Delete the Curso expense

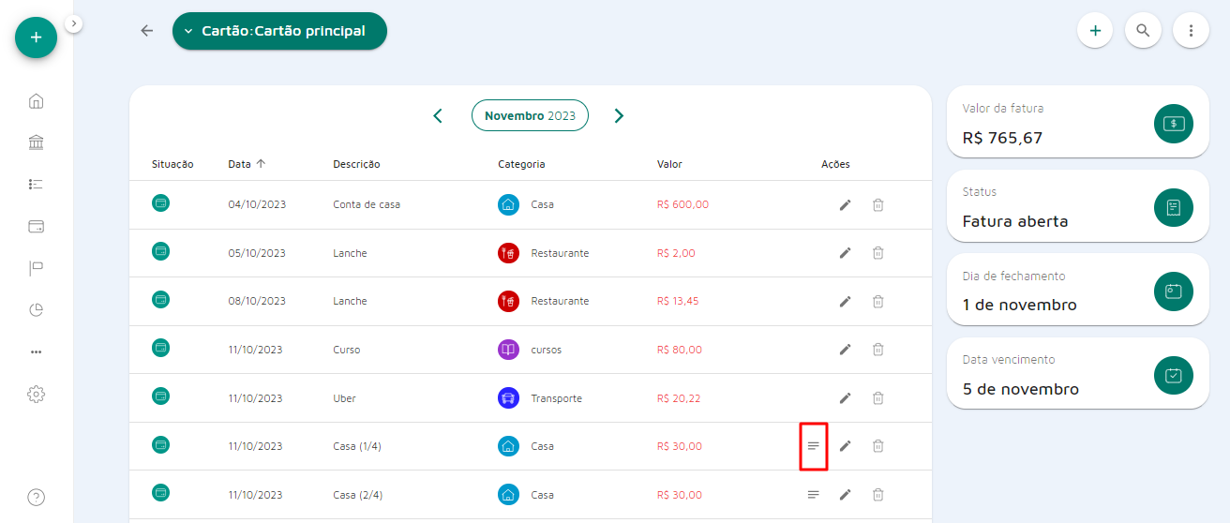[878, 350]
